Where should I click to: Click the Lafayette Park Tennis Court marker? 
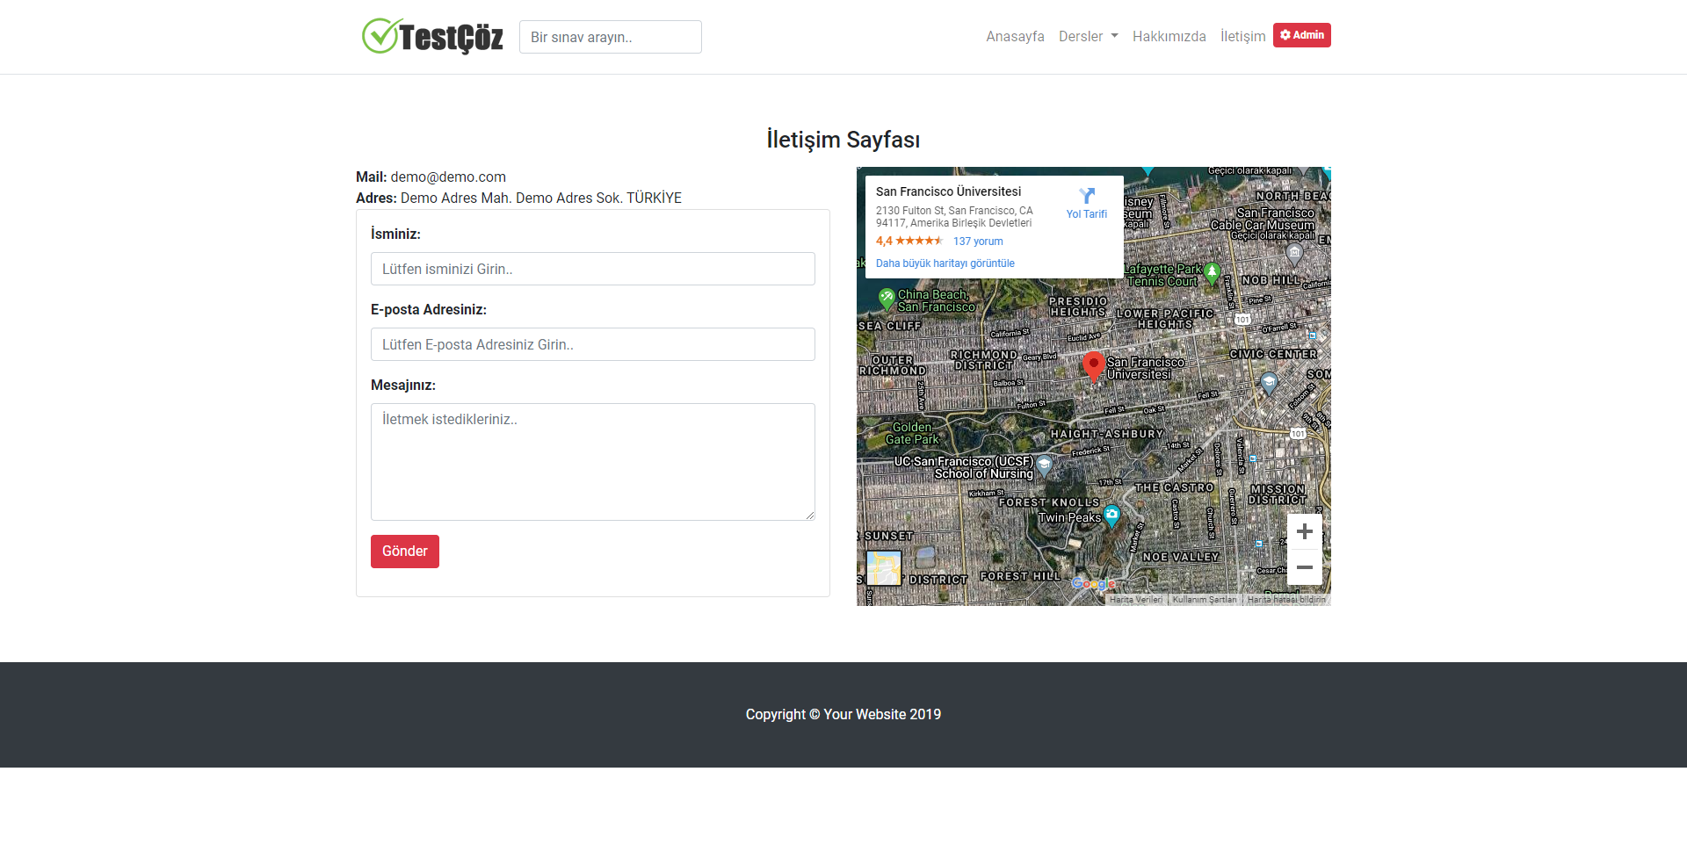[x=1213, y=273]
